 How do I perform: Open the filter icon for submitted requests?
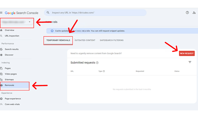pos(190,62)
